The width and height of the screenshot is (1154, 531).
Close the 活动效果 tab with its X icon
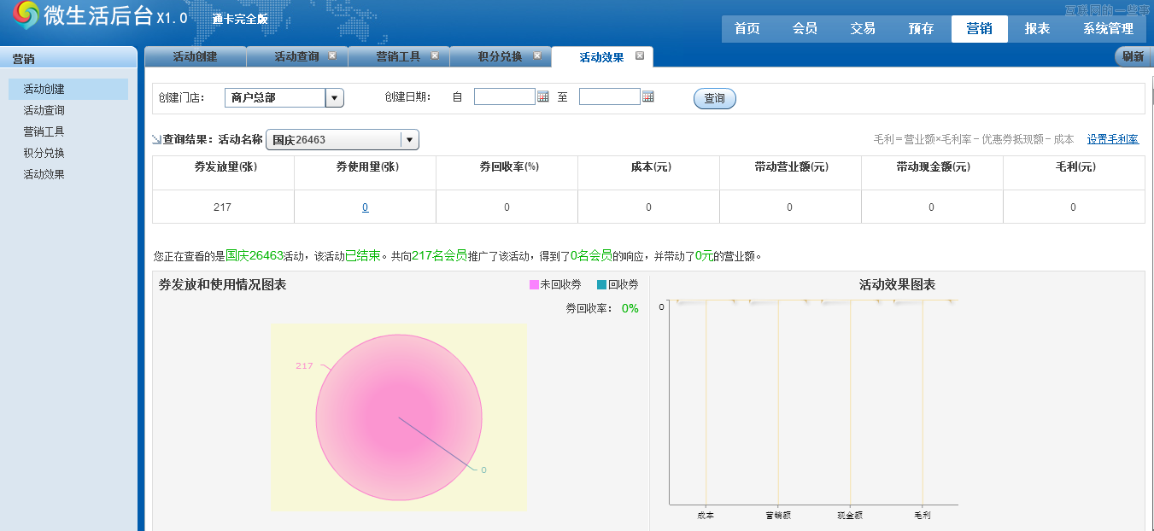(x=640, y=54)
